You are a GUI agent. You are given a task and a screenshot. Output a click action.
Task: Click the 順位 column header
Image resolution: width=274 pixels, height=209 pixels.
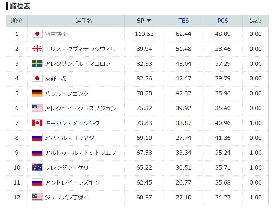click(17, 21)
